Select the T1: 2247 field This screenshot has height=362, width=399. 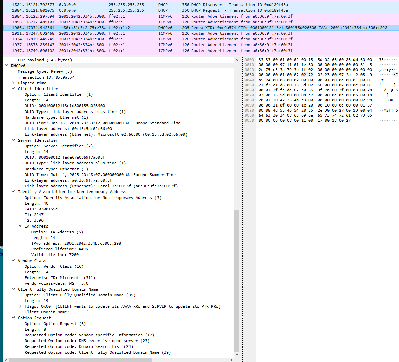click(x=34, y=215)
